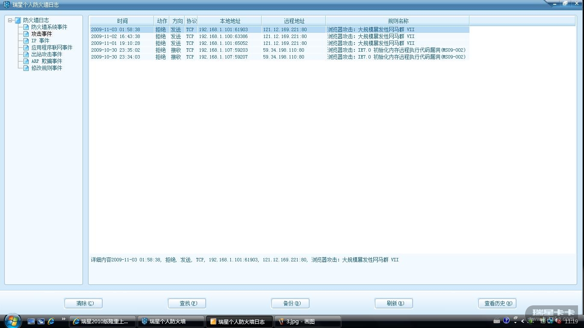Click the 备份(B) button
The width and height of the screenshot is (584, 328).
pos(290,303)
